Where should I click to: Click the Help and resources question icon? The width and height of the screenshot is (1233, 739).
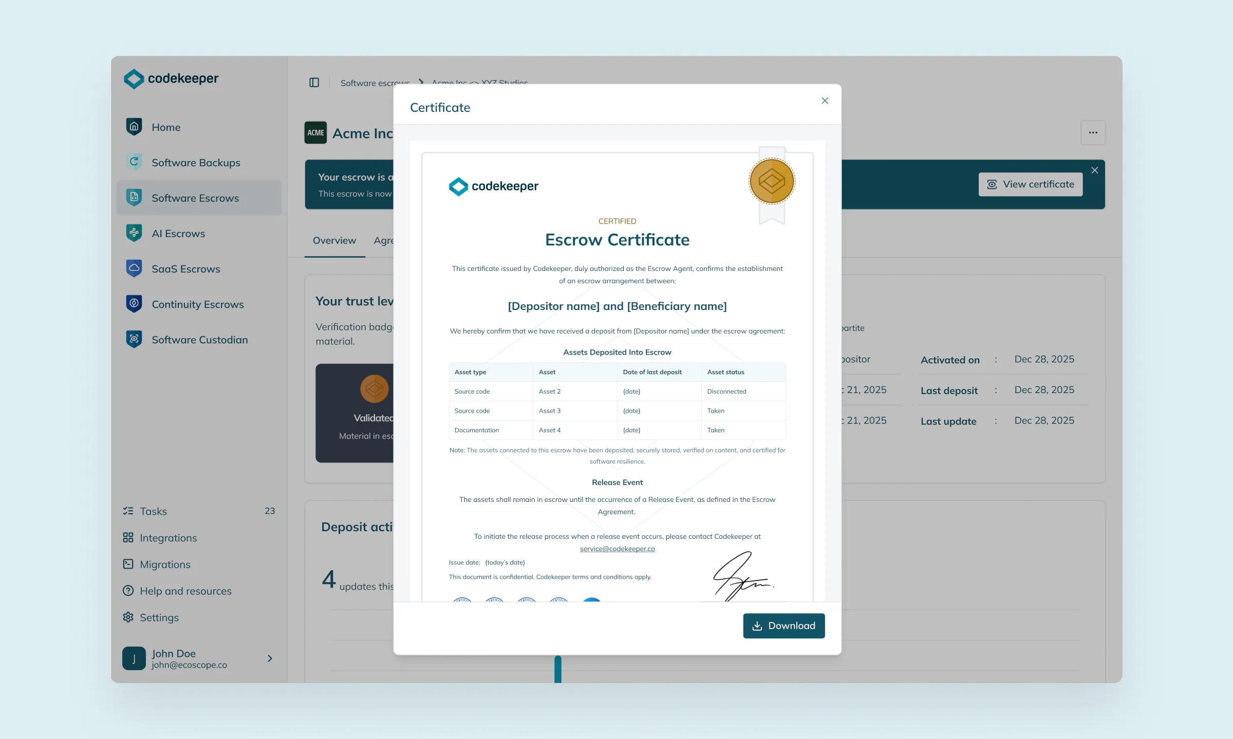pyautogui.click(x=128, y=591)
